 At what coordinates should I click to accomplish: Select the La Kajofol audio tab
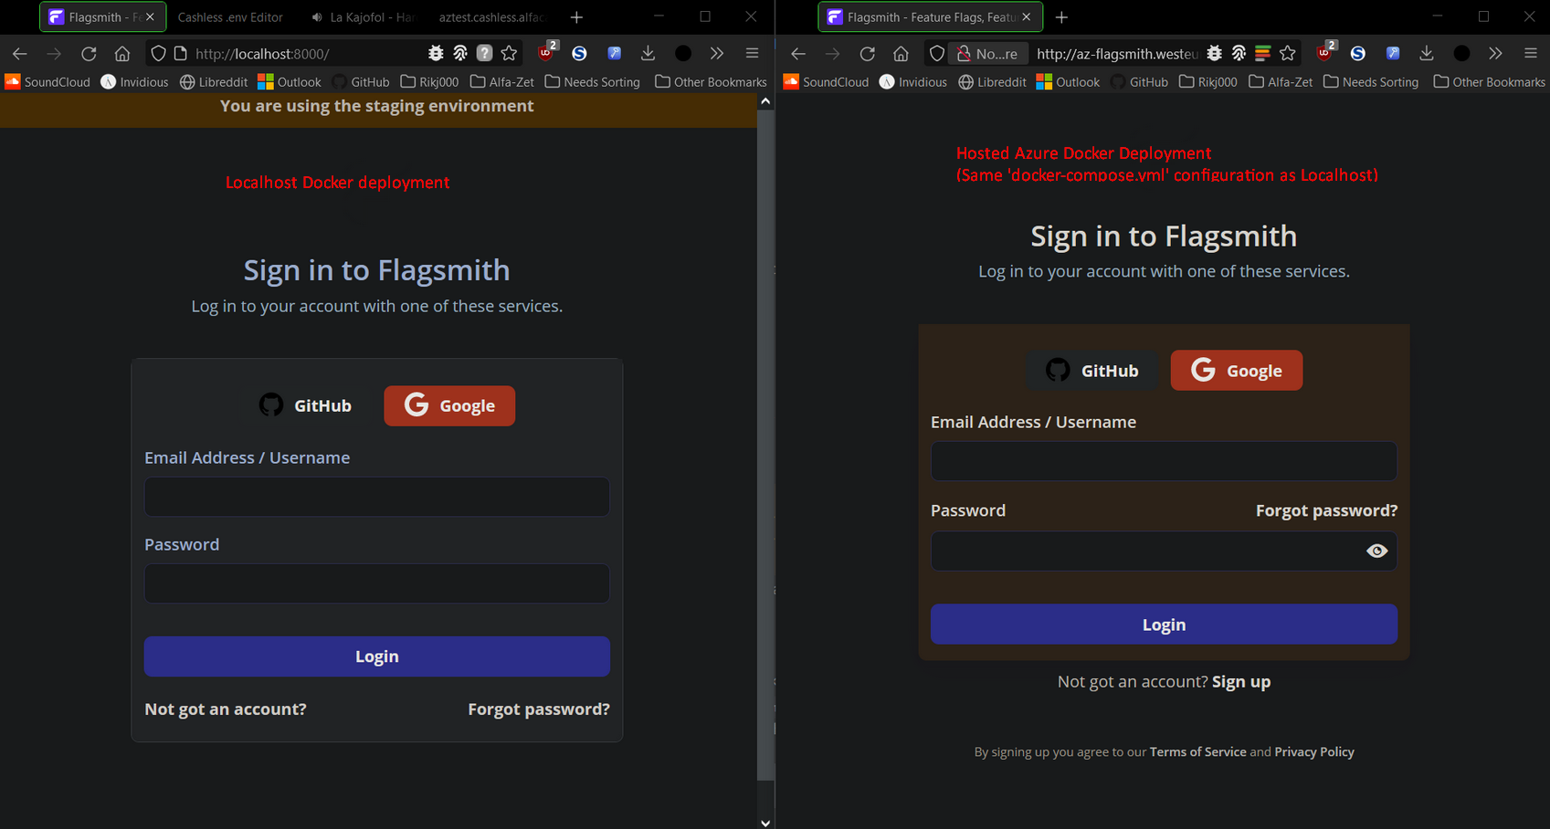click(x=361, y=16)
